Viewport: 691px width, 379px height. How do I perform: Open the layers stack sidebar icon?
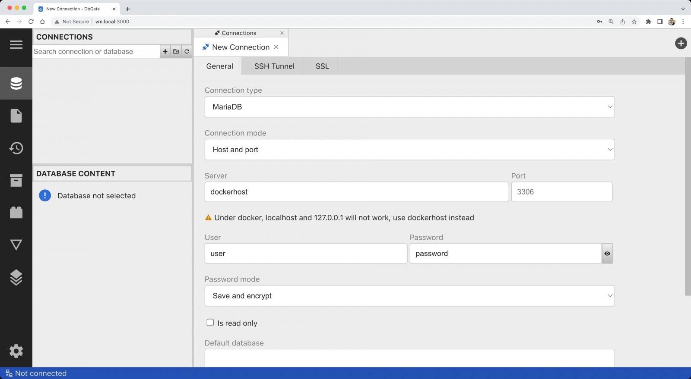[x=16, y=277]
